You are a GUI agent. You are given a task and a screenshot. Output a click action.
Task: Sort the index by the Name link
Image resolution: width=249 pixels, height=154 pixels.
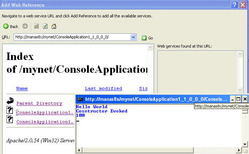22,88
